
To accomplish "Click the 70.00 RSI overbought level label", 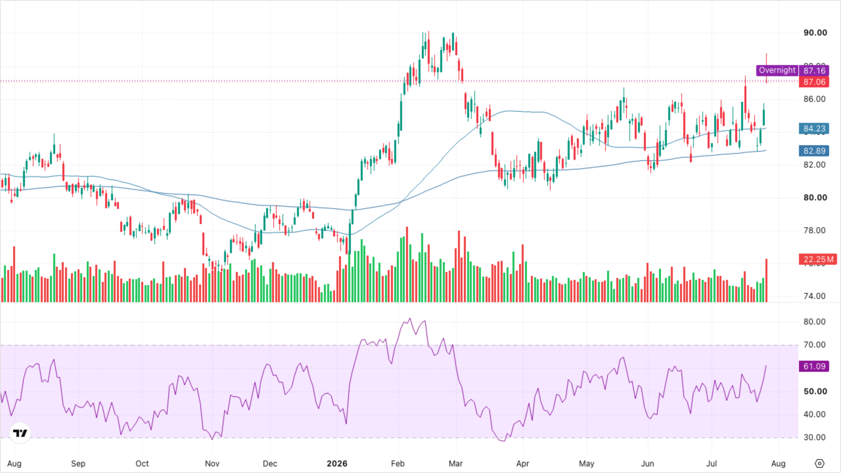I will click(814, 345).
